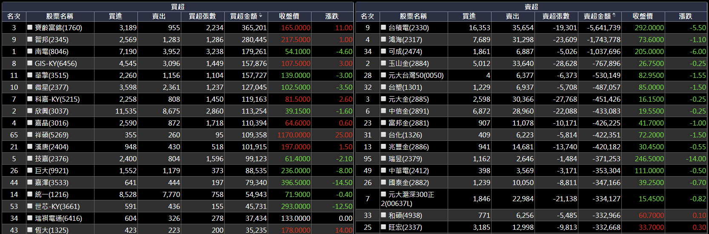Enable the checkbox for 中信金(2891)
The width and height of the screenshot is (709, 234).
pos(383,111)
